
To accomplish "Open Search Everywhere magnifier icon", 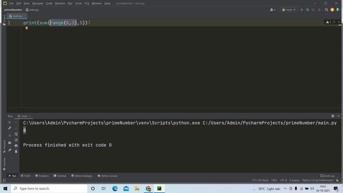I will [x=326, y=10].
